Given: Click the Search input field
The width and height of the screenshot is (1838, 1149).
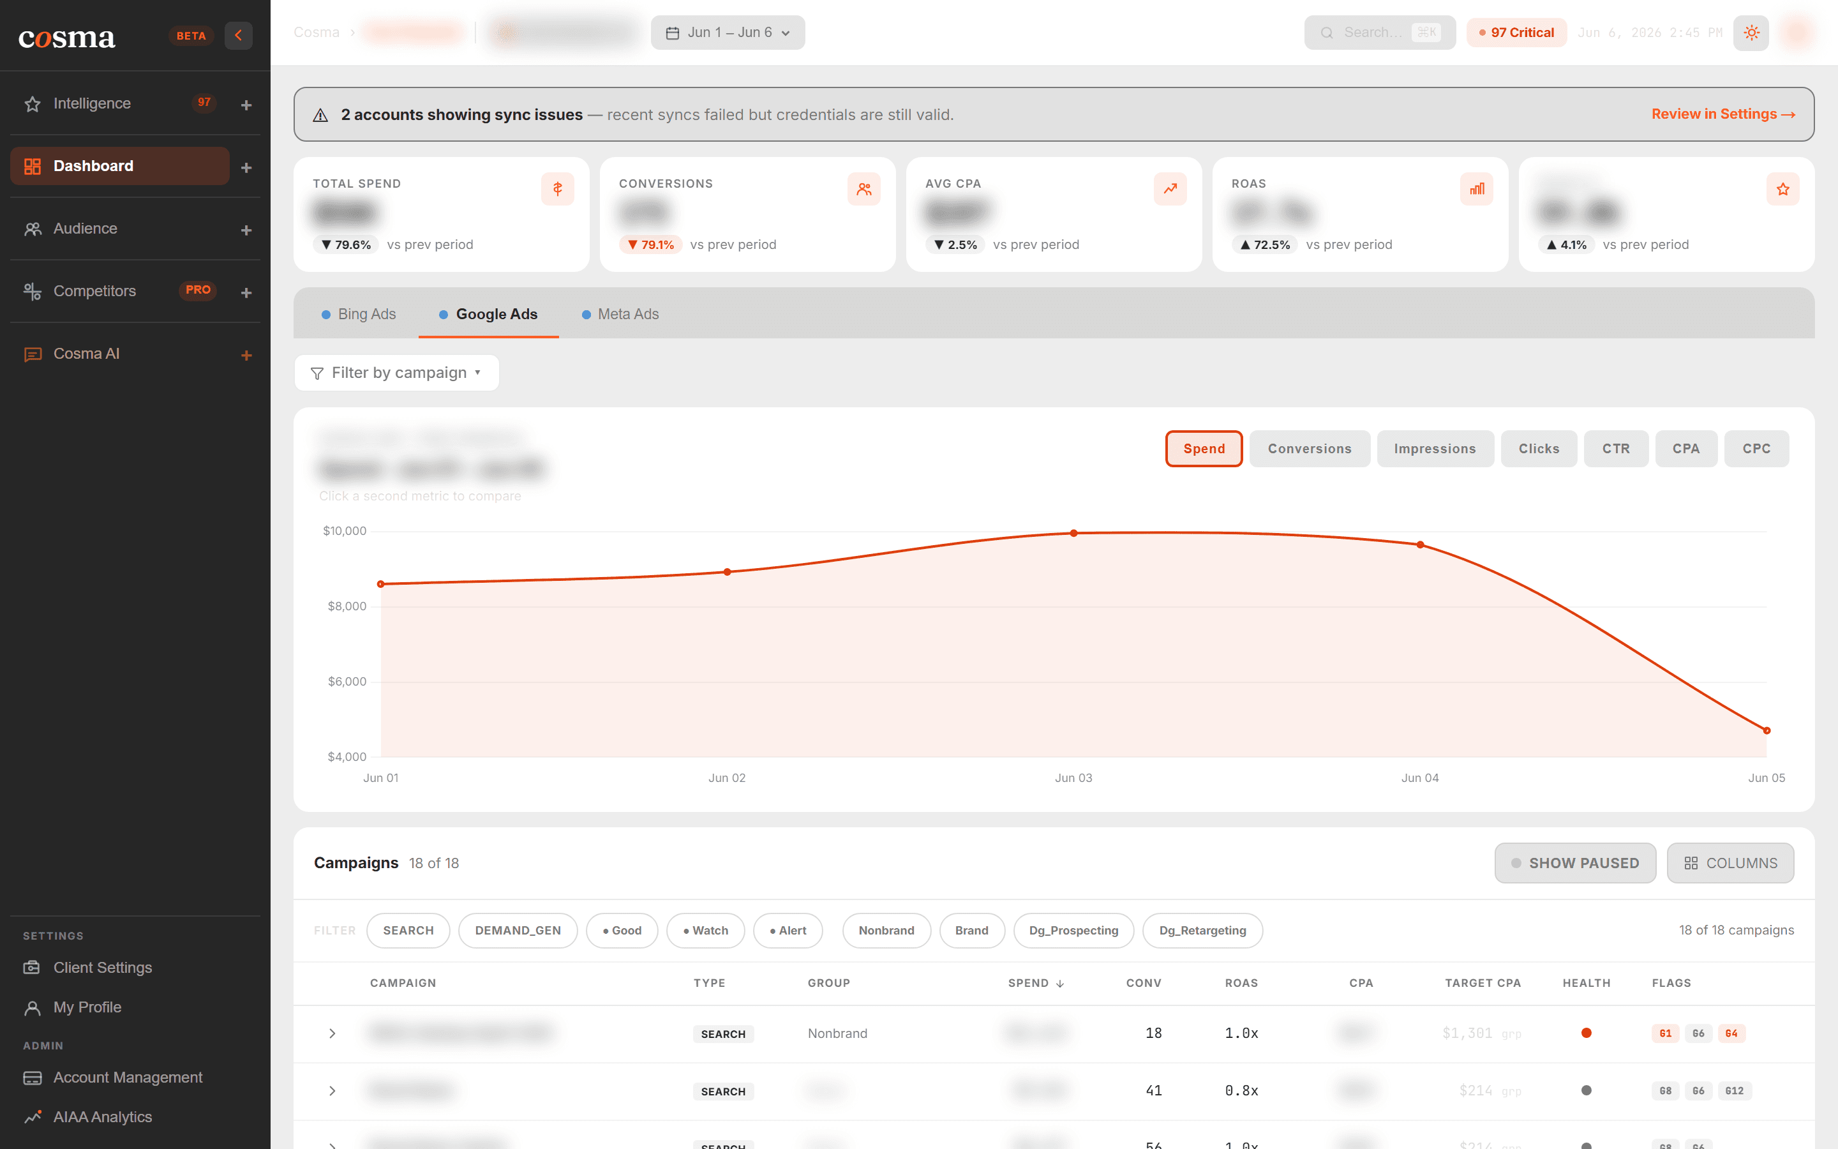Looking at the screenshot, I should coord(1379,33).
